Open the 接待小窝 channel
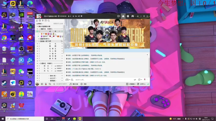 [x=53, y=76]
